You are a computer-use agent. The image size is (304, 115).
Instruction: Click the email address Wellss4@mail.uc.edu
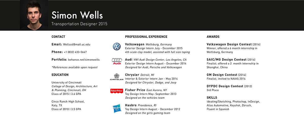tap(77, 44)
